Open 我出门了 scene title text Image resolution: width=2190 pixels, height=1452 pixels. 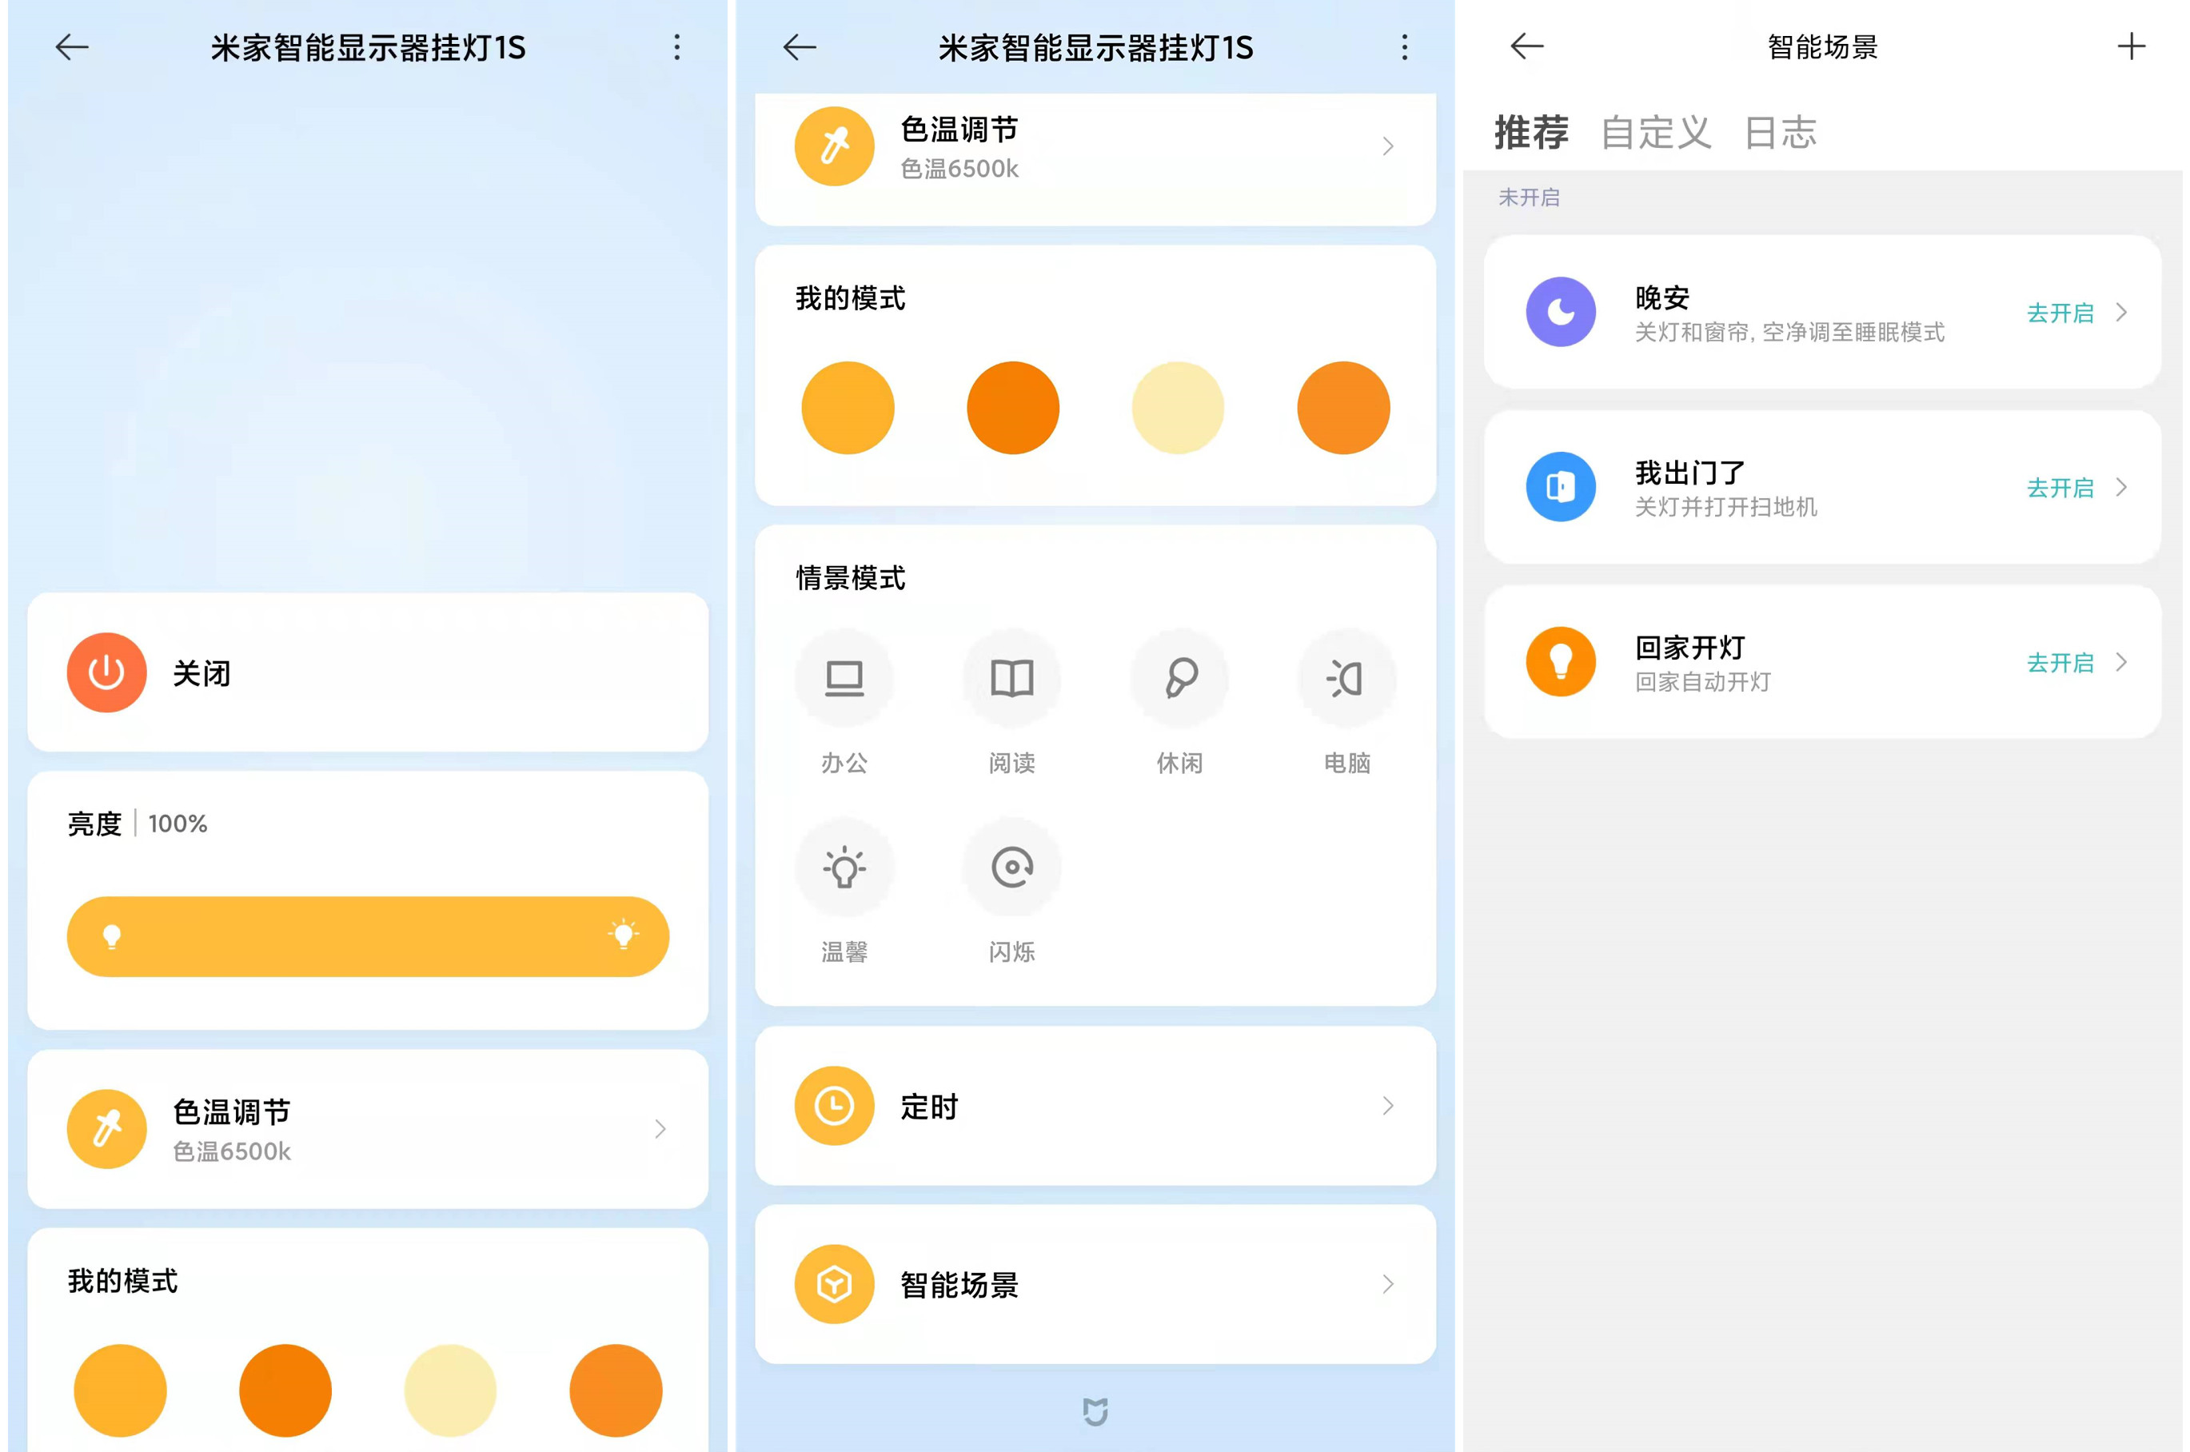pos(1690,473)
